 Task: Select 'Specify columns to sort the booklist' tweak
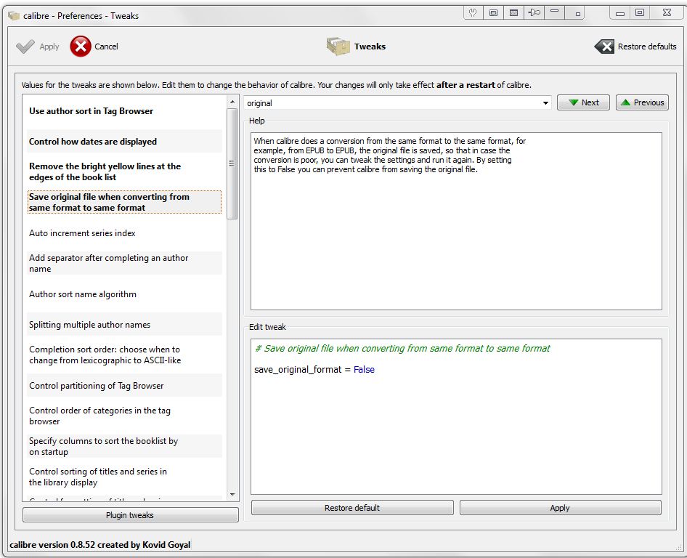point(124,446)
